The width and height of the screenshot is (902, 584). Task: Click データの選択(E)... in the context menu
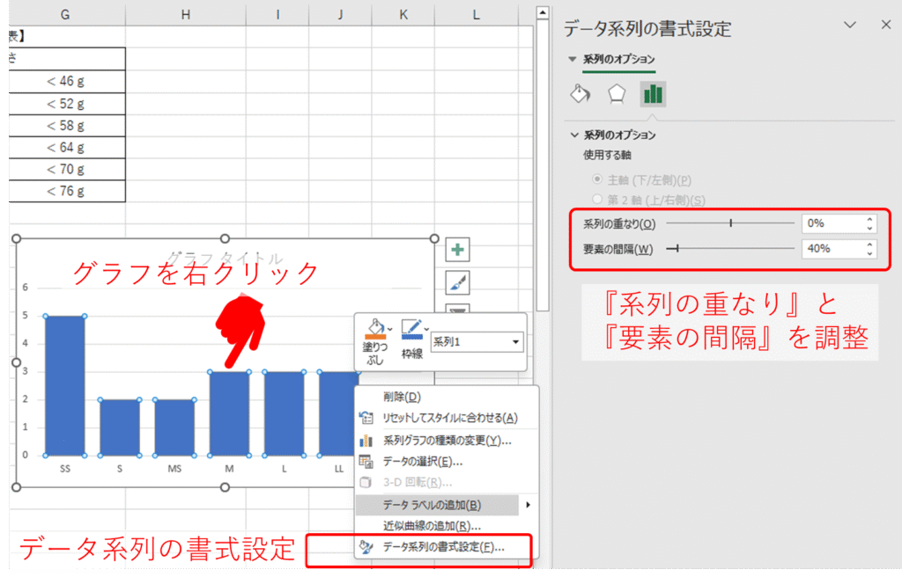(423, 462)
